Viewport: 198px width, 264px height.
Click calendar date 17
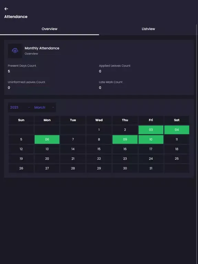[x=151, y=149]
